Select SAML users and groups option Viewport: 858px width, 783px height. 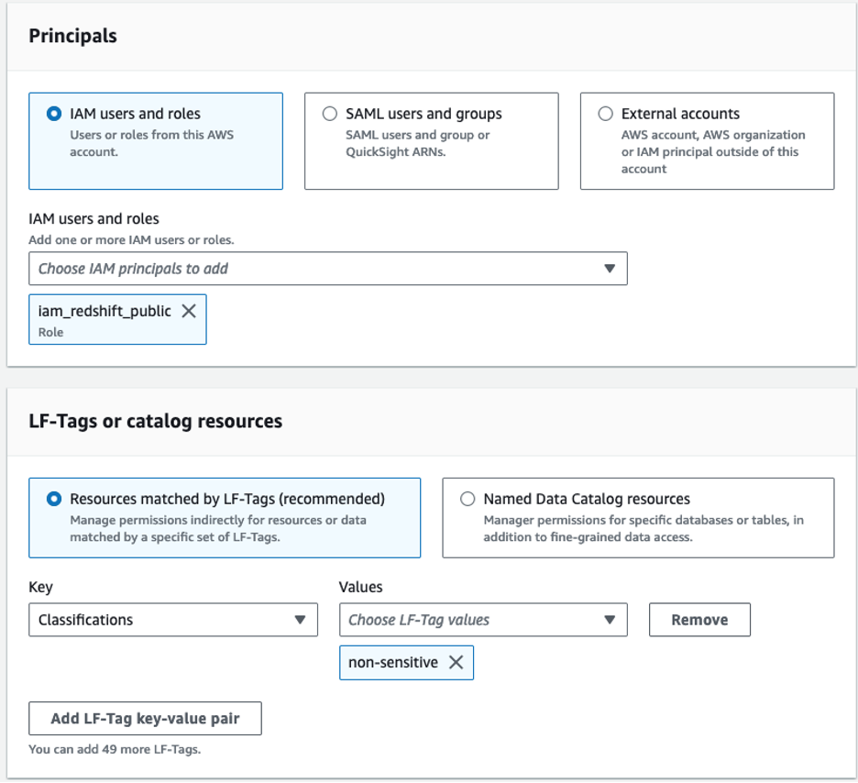coord(329,115)
